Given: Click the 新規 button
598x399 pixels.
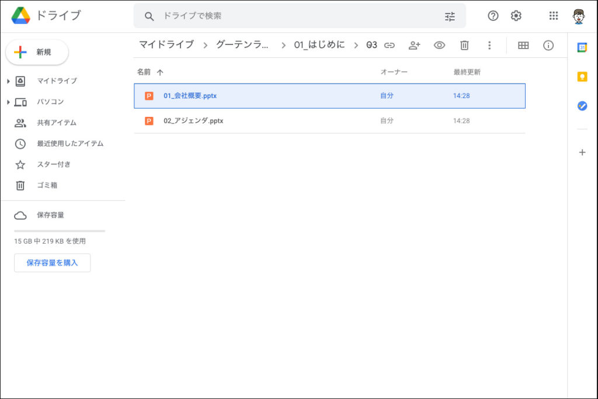Looking at the screenshot, I should [37, 52].
